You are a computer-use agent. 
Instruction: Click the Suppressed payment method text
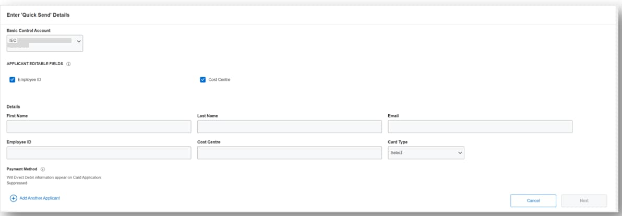(x=17, y=183)
